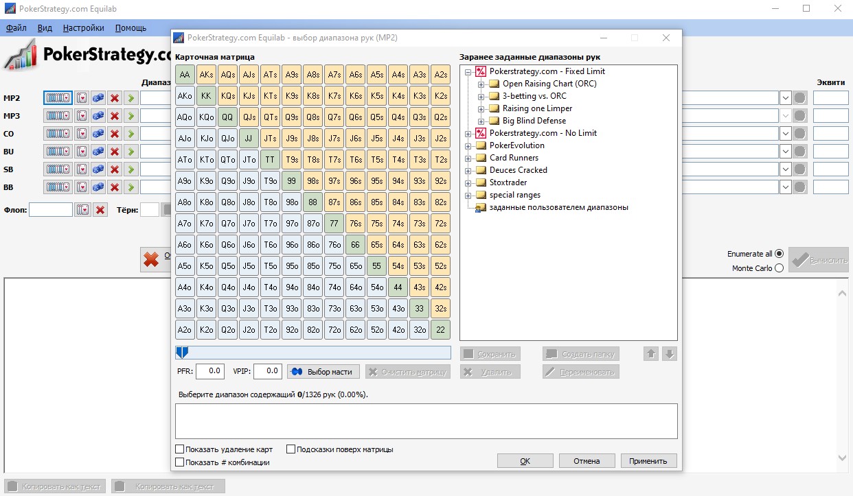Toggle the 72o cell in the card matrix
This screenshot has height=496, width=853.
(334, 330)
